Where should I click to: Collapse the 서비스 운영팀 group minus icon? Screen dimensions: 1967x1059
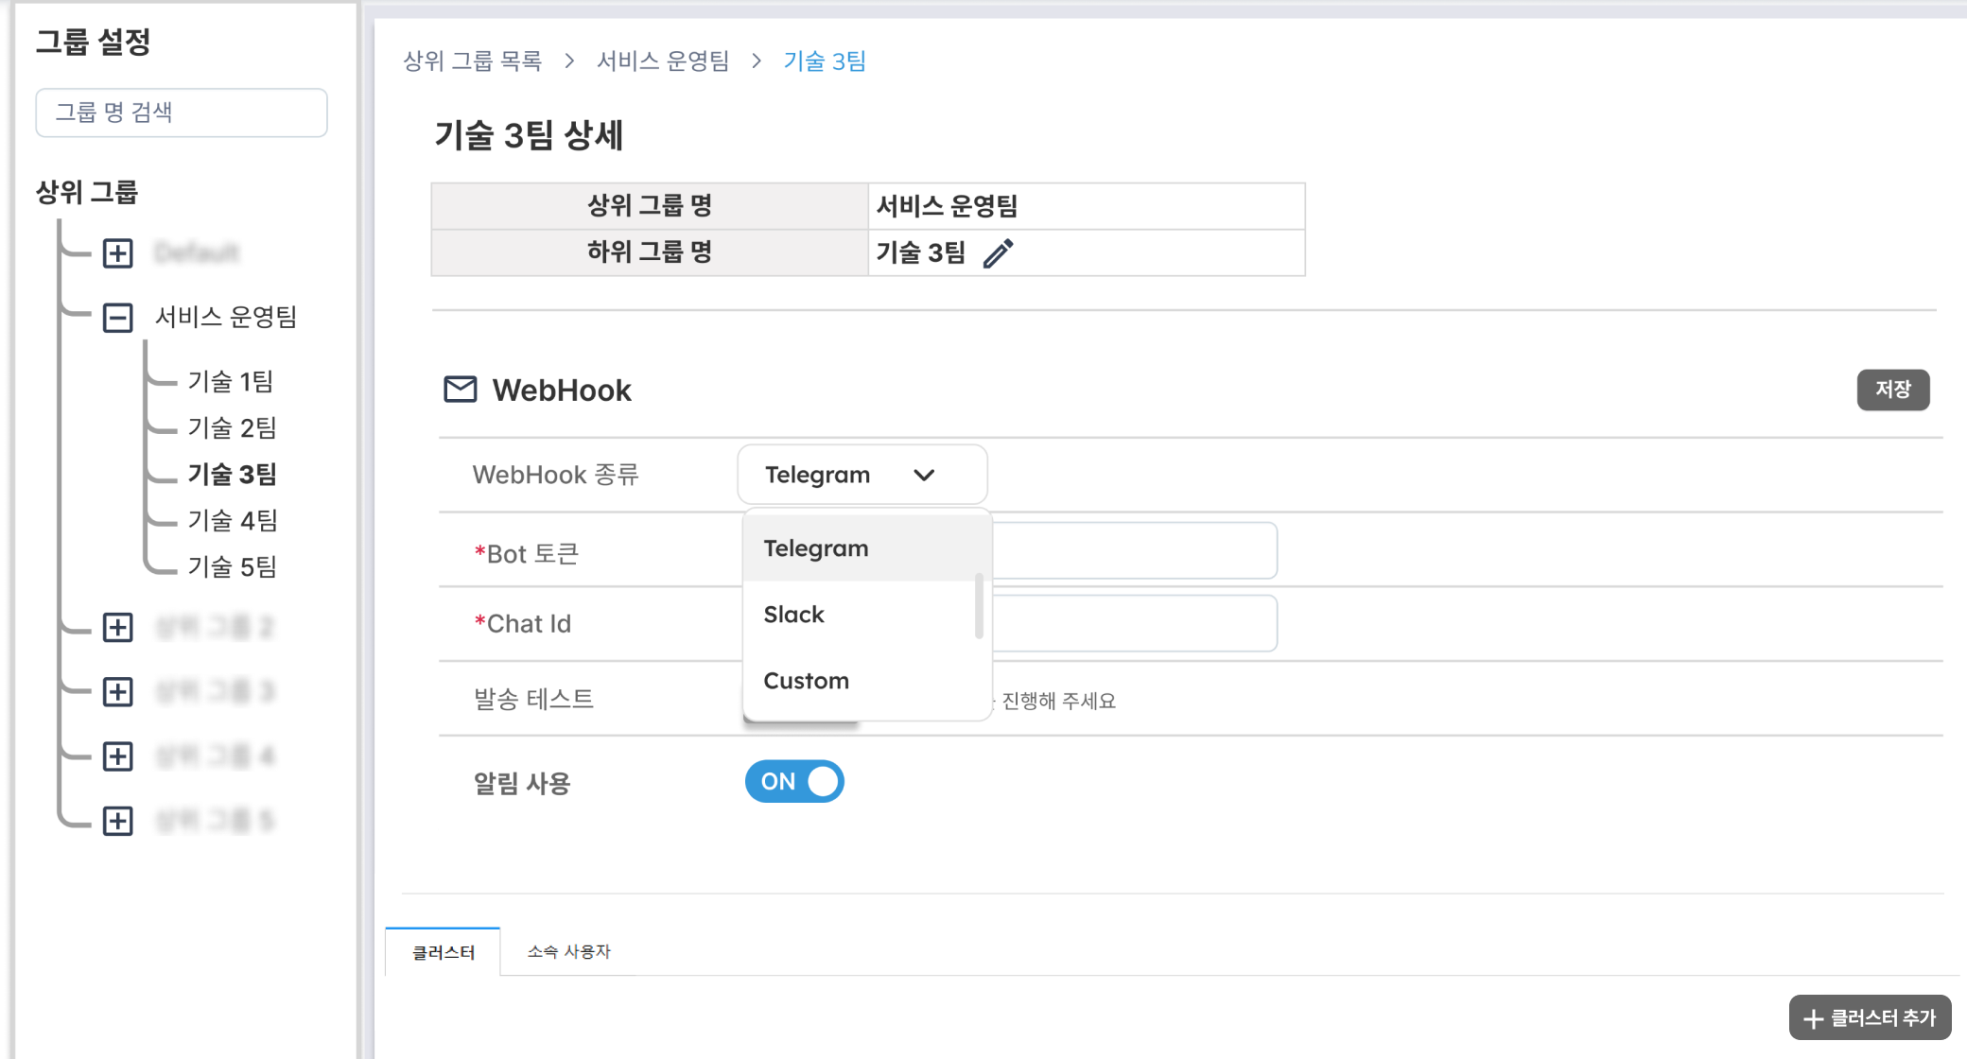click(117, 318)
